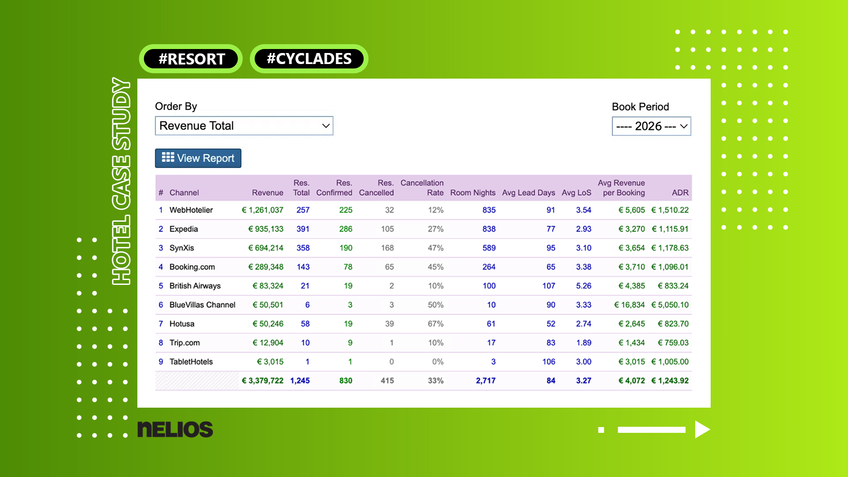Click British Airways Avg LoS 5.26

coord(583,286)
